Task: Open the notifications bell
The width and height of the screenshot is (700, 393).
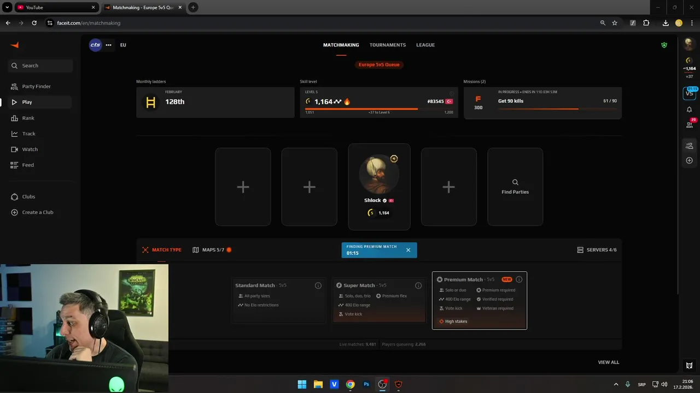Action: (689, 110)
